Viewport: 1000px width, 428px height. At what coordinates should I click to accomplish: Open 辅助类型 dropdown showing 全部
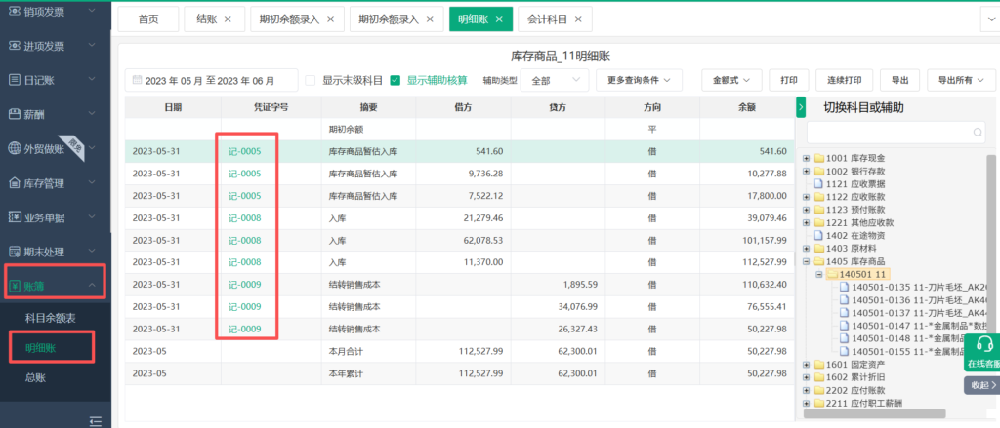(553, 81)
